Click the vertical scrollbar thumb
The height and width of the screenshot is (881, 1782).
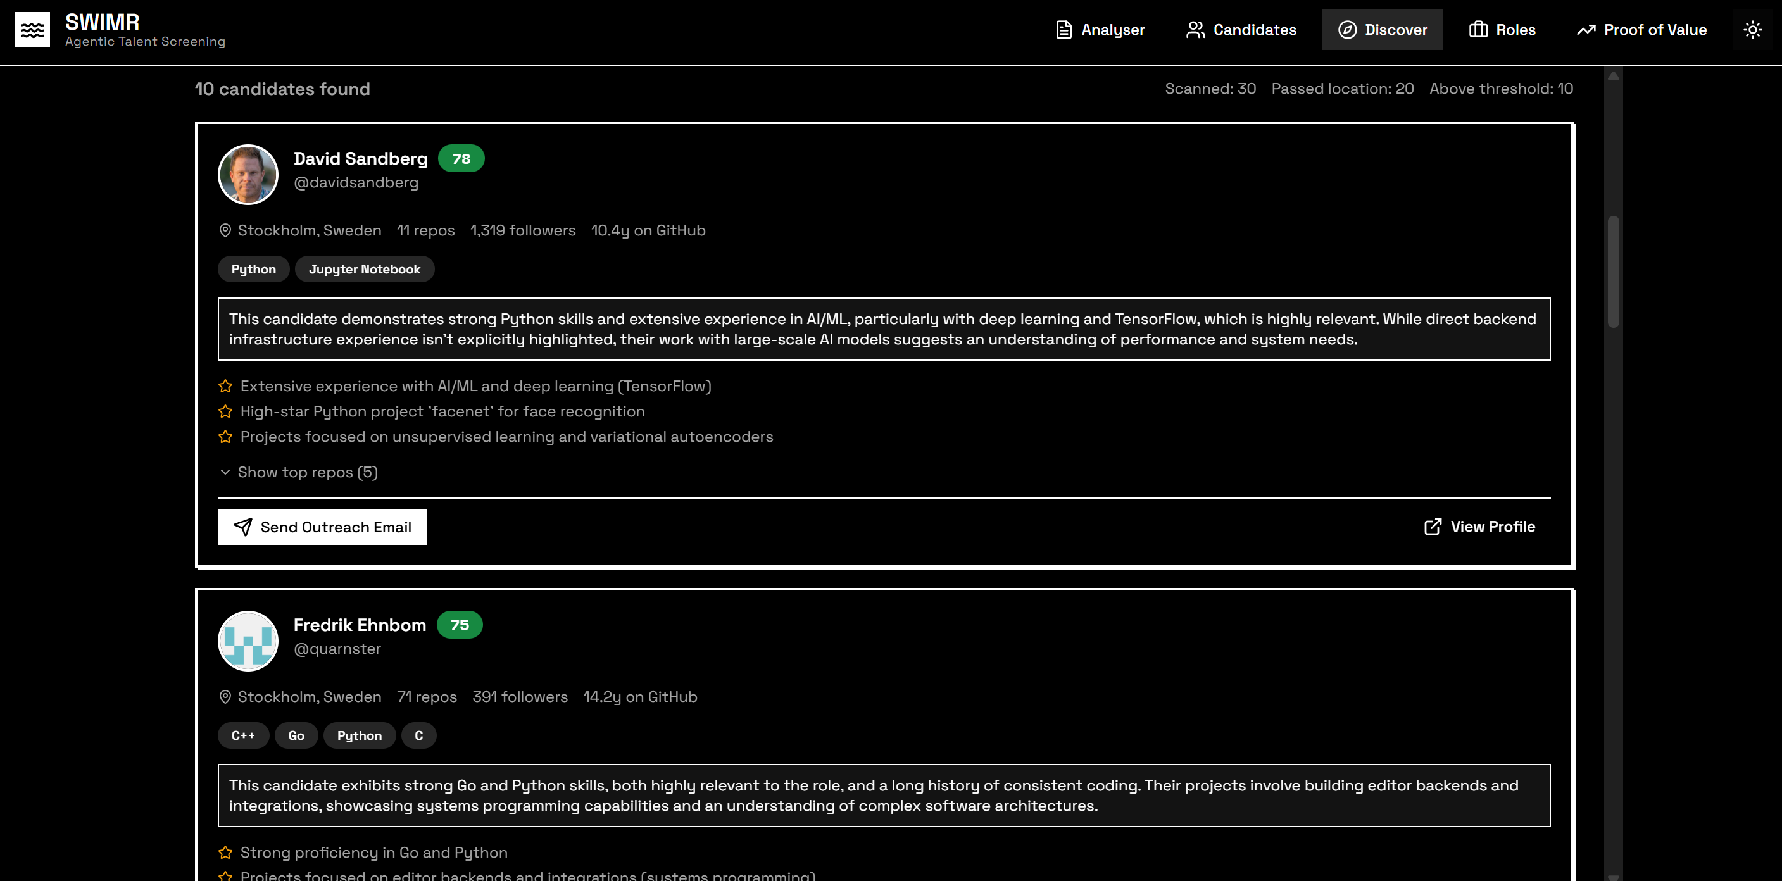(x=1613, y=271)
